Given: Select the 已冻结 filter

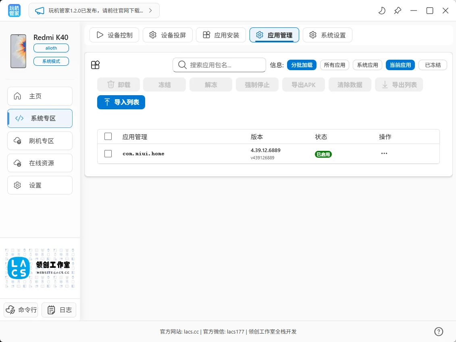Looking at the screenshot, I should coord(433,65).
